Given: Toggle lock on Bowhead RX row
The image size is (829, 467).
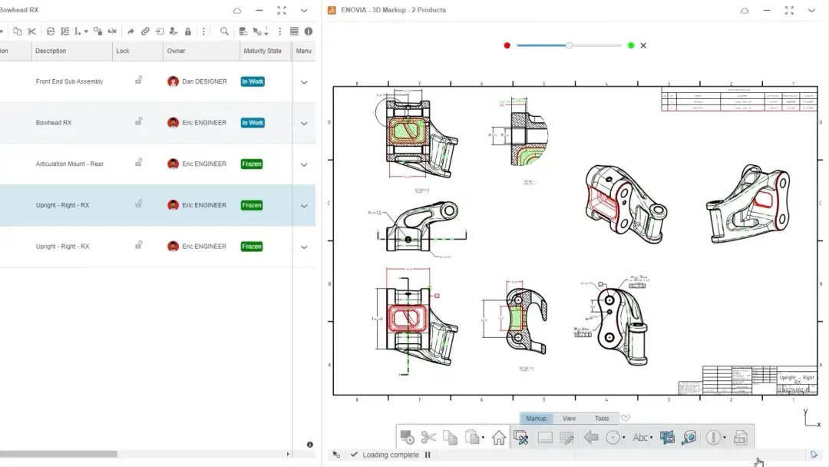Looking at the screenshot, I should click(139, 121).
